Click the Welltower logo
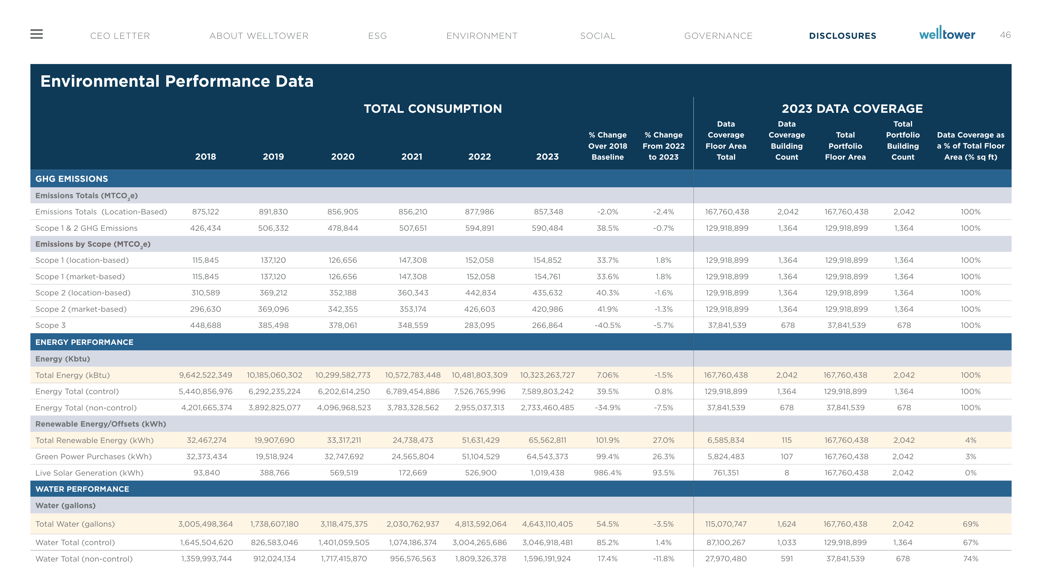The height and width of the screenshot is (586, 1042). tap(947, 33)
